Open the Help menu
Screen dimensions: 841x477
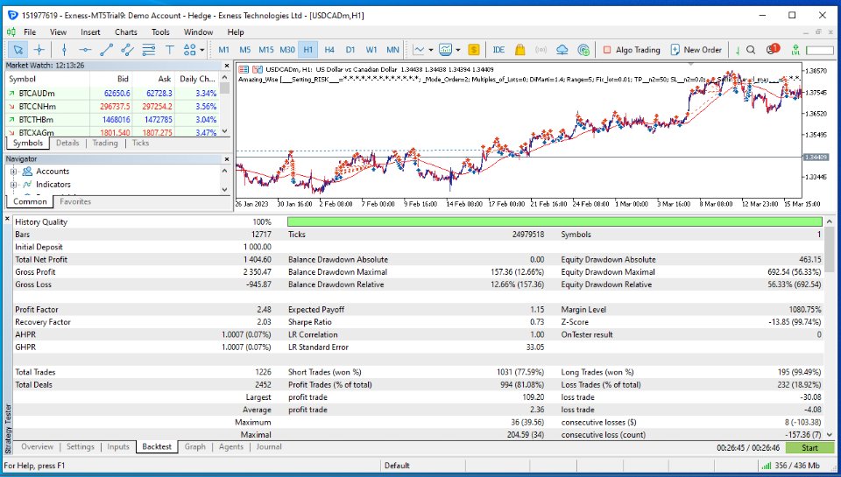pyautogui.click(x=236, y=32)
